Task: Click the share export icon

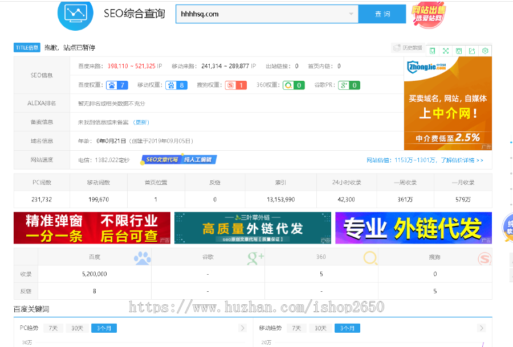Action: tap(472, 51)
